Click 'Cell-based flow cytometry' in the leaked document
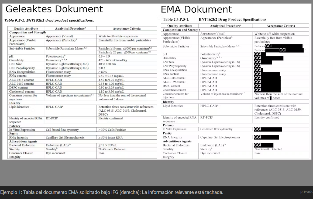 click(x=62, y=130)
